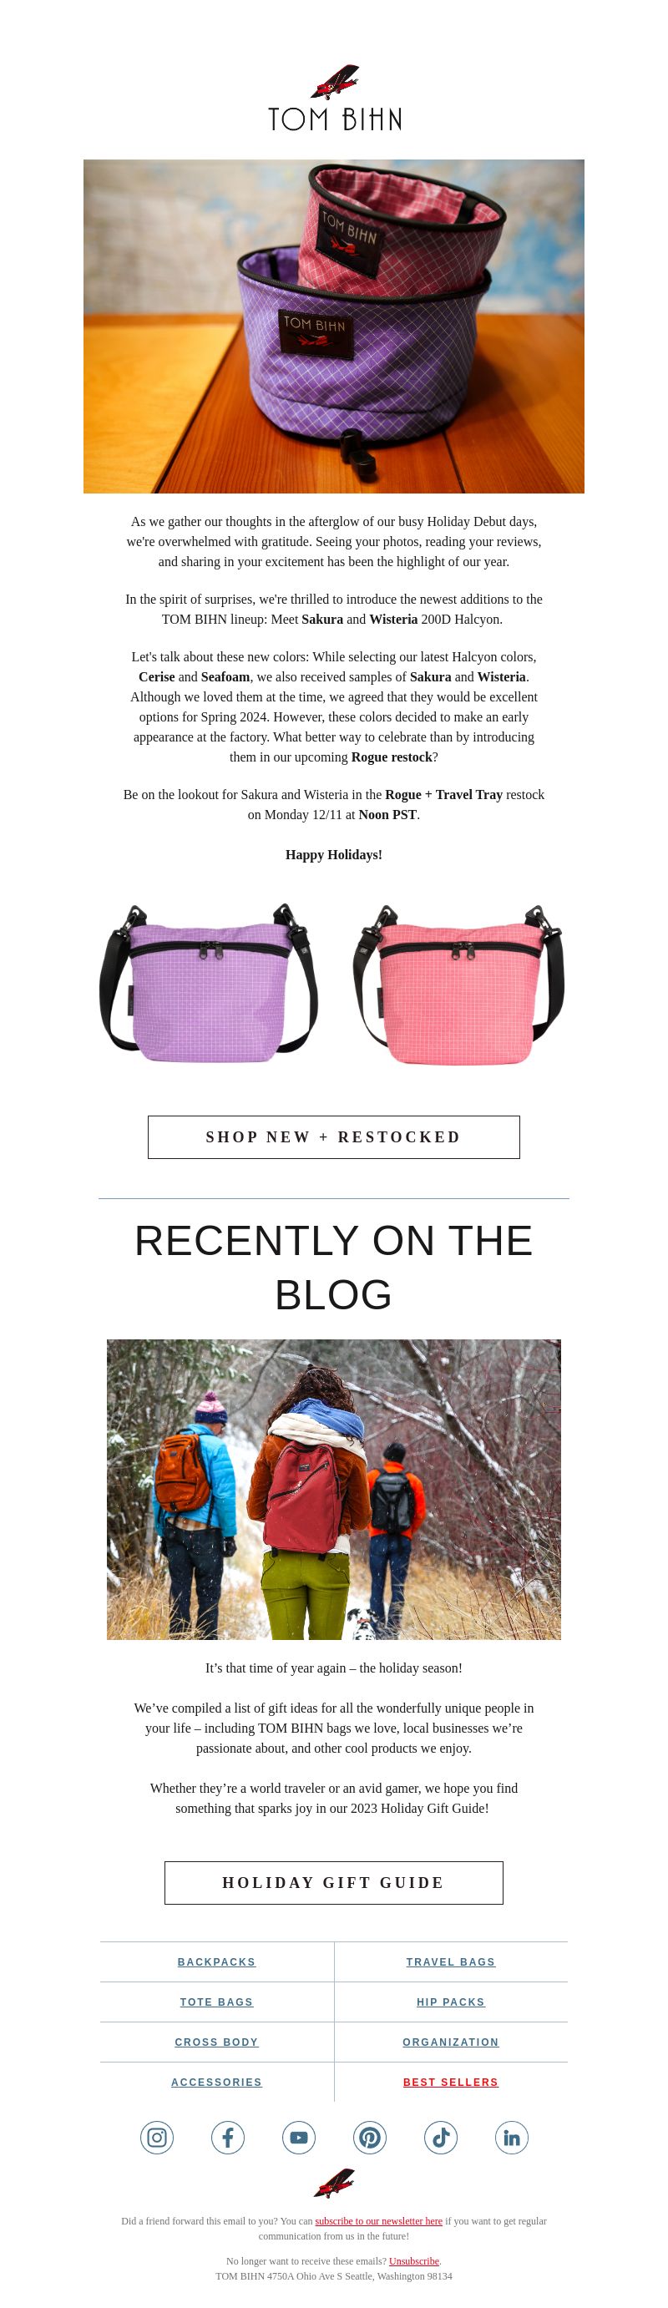Click the TOM BIHN logo at top

click(x=334, y=98)
